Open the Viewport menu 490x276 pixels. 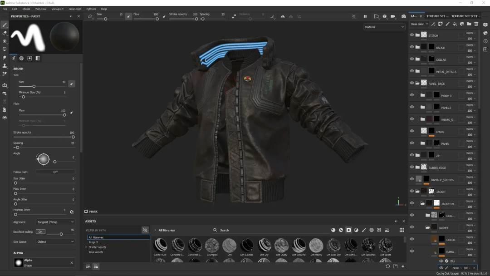pyautogui.click(x=57, y=9)
